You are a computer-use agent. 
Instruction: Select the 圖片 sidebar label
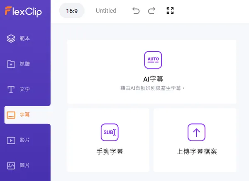24,165
